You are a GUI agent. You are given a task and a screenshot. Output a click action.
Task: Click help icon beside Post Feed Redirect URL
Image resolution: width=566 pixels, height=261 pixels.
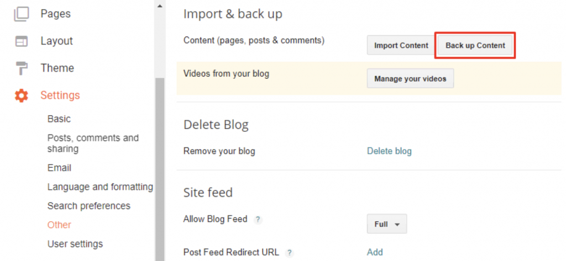[289, 253]
